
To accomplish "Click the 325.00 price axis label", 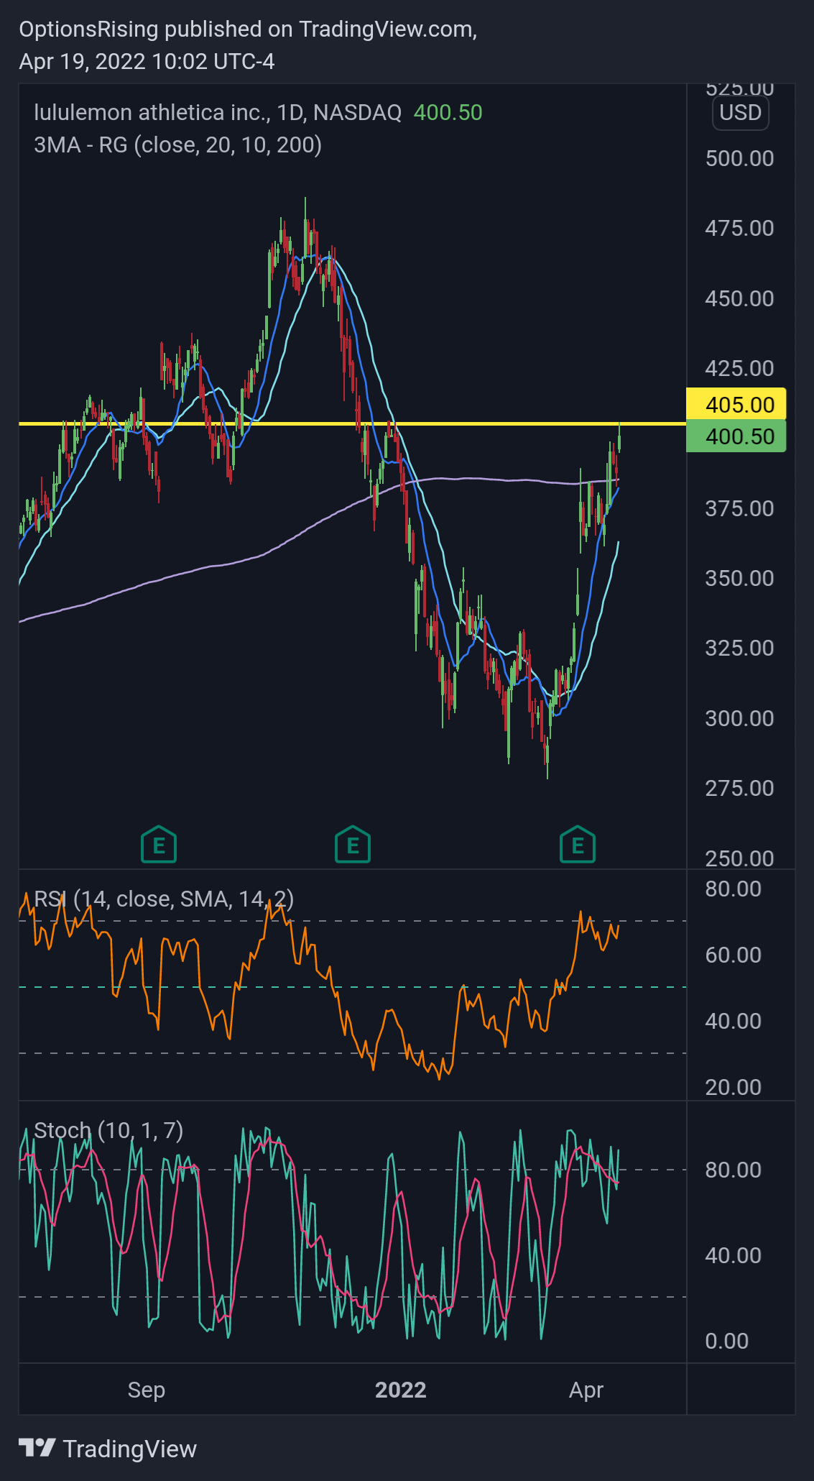I will tap(739, 648).
